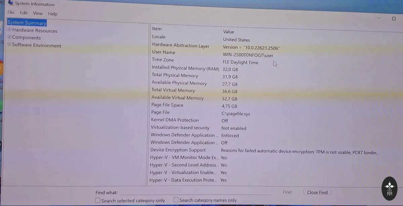Click the C:\pagefile.sys value
Viewport: 403px width, 206px height.
coord(236,114)
